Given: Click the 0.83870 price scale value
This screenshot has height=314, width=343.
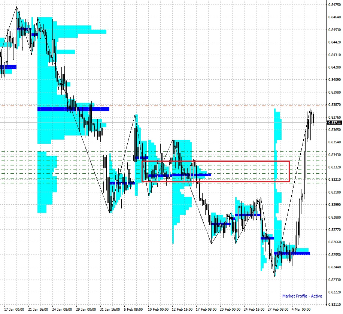Looking at the screenshot, I should [334, 105].
